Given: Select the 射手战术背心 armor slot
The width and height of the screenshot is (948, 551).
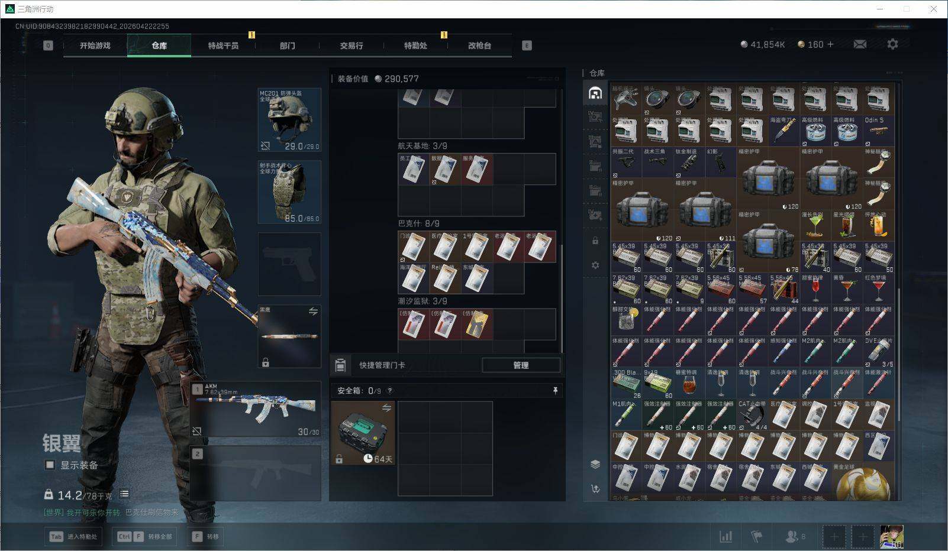Looking at the screenshot, I should (289, 192).
